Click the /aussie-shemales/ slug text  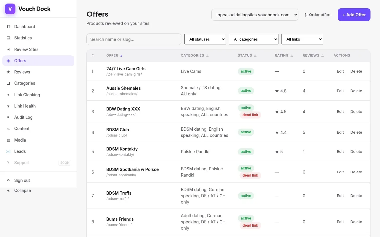point(122,94)
